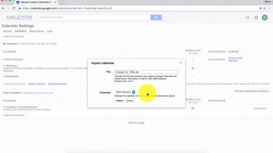Toggle Reminders show in list checkbox
Image resolution: width=273 pixels, height=153 pixels.
pos(193,76)
